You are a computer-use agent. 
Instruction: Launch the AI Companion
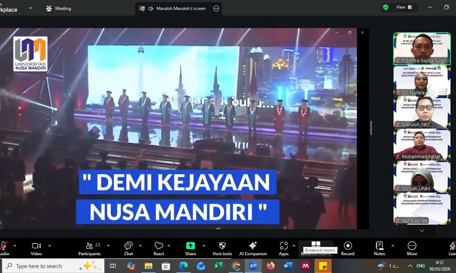pos(253,248)
